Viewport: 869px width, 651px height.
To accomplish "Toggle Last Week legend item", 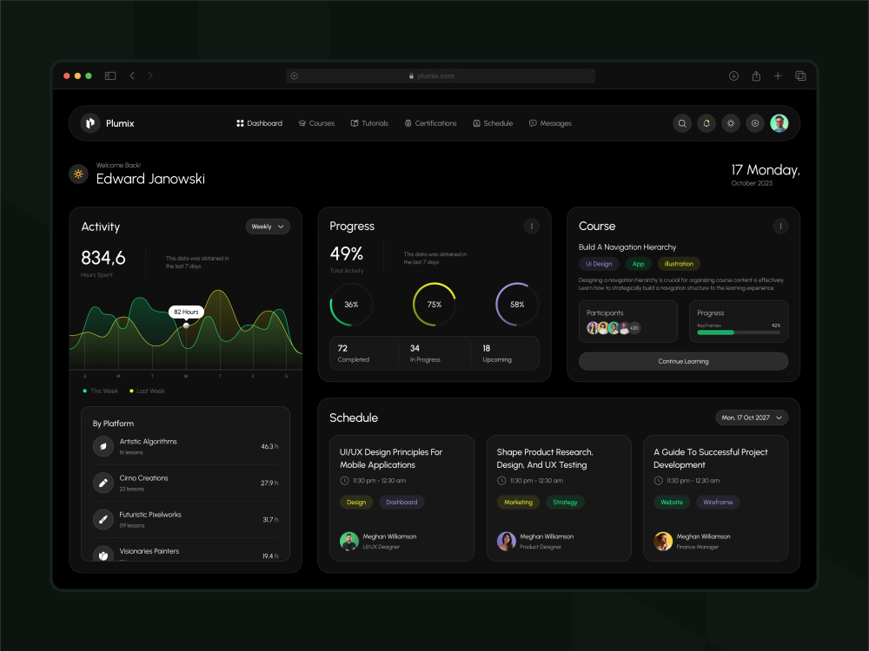I will click(147, 391).
